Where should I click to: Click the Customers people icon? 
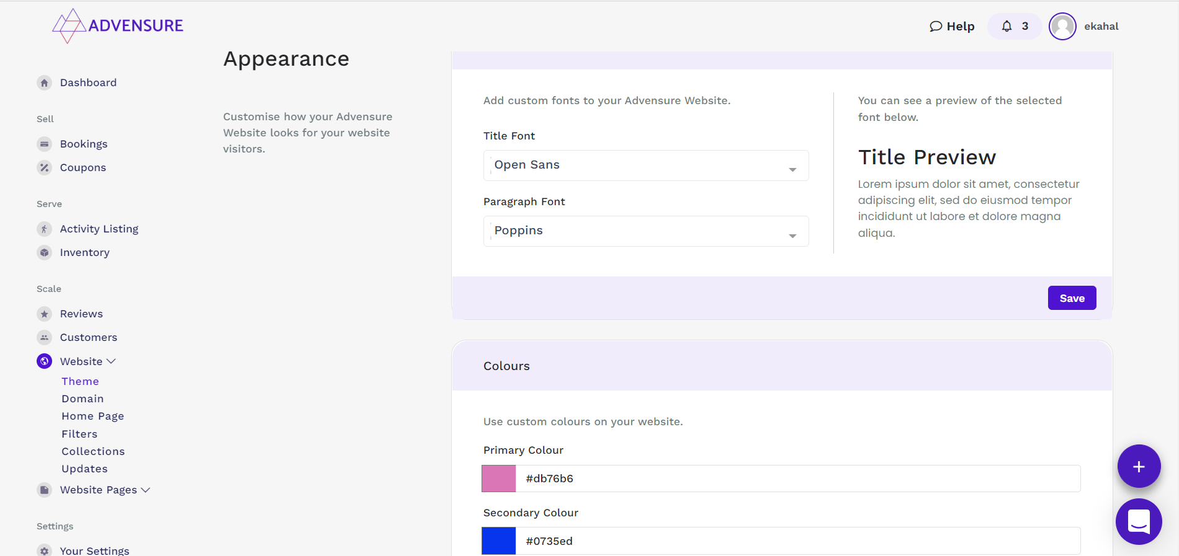[44, 338]
